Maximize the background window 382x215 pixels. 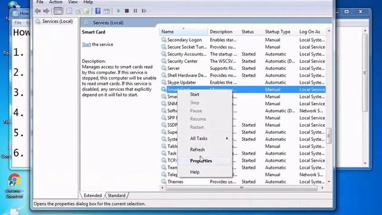[x=346, y=12]
